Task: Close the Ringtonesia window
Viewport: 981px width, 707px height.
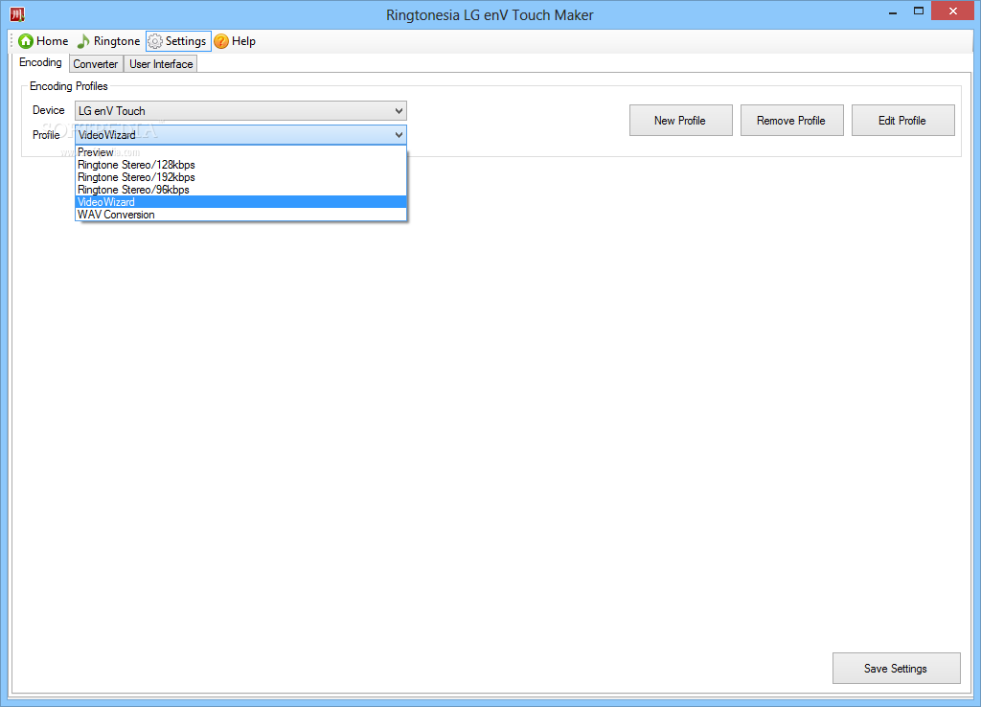Action: click(x=953, y=11)
